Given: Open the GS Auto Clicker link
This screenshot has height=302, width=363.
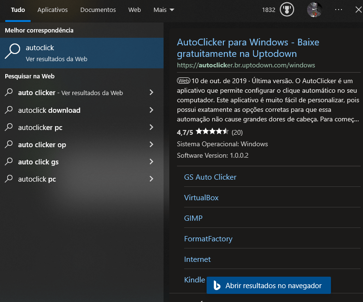Looking at the screenshot, I should 210,177.
